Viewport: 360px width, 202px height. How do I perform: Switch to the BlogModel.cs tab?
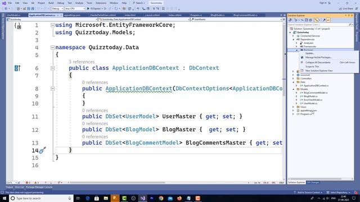(218, 15)
